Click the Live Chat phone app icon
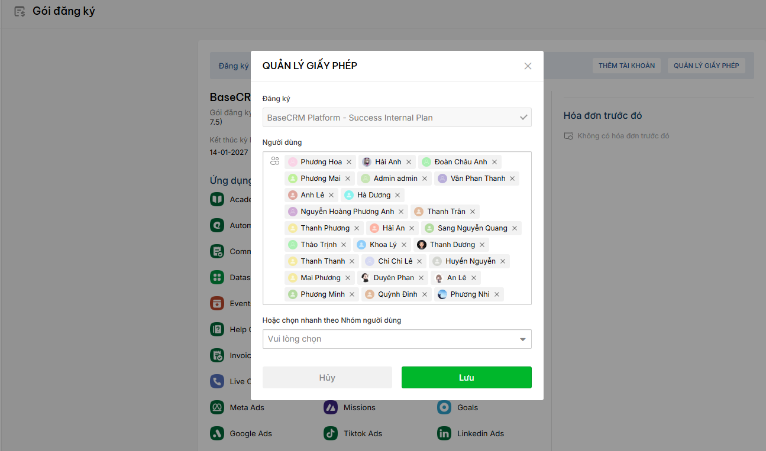The image size is (766, 451). pyautogui.click(x=217, y=381)
